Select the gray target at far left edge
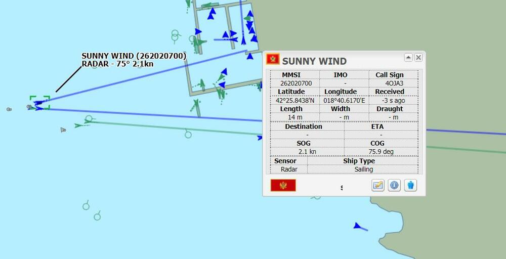Image resolution: width=506 pixels, height=259 pixels. 9,109
